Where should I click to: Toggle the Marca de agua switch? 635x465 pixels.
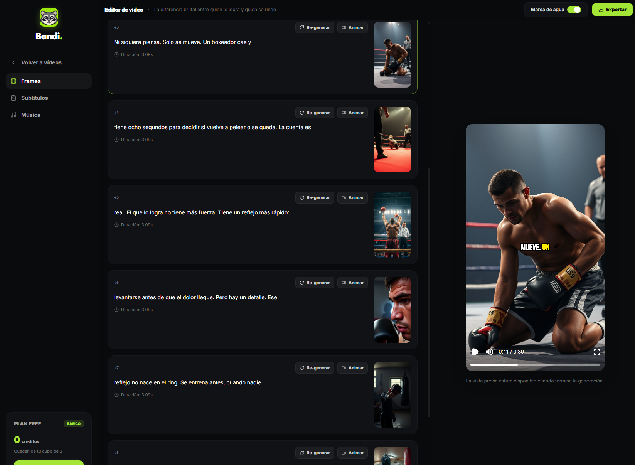[574, 10]
